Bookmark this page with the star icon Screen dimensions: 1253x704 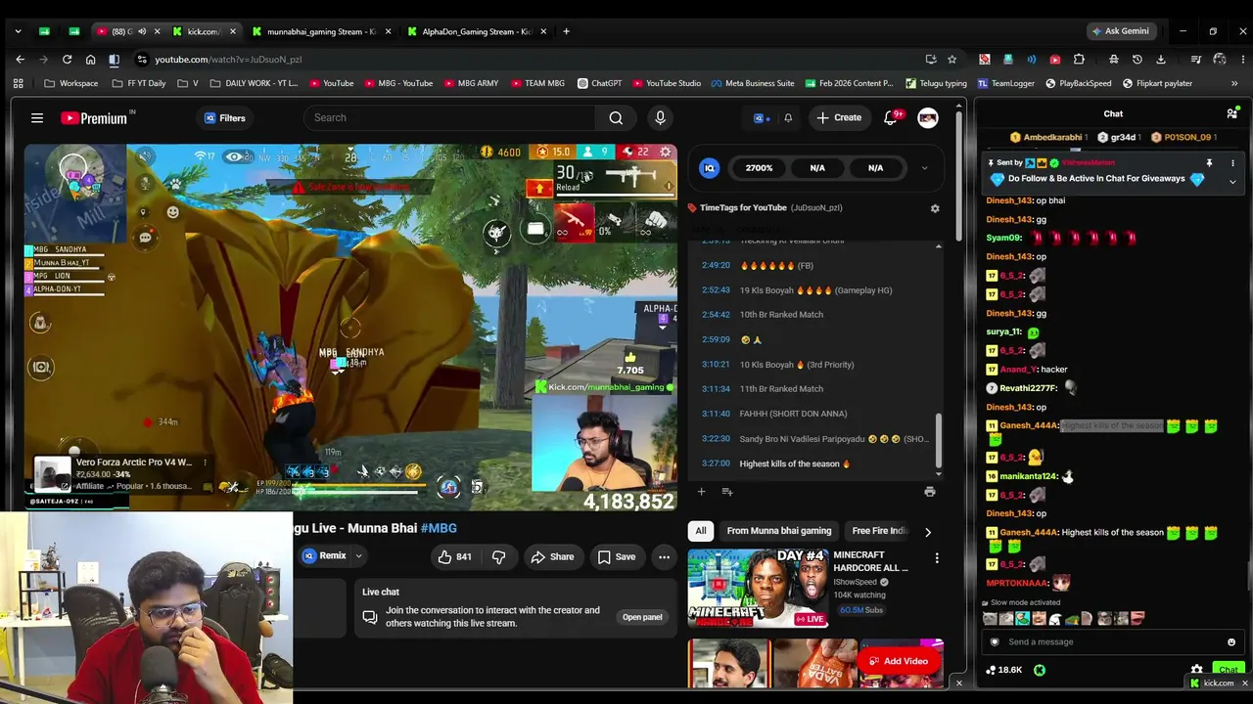(953, 60)
